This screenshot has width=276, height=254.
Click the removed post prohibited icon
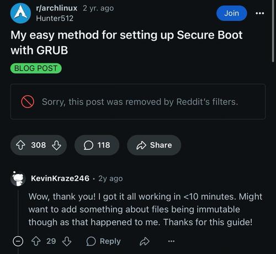coord(28,101)
